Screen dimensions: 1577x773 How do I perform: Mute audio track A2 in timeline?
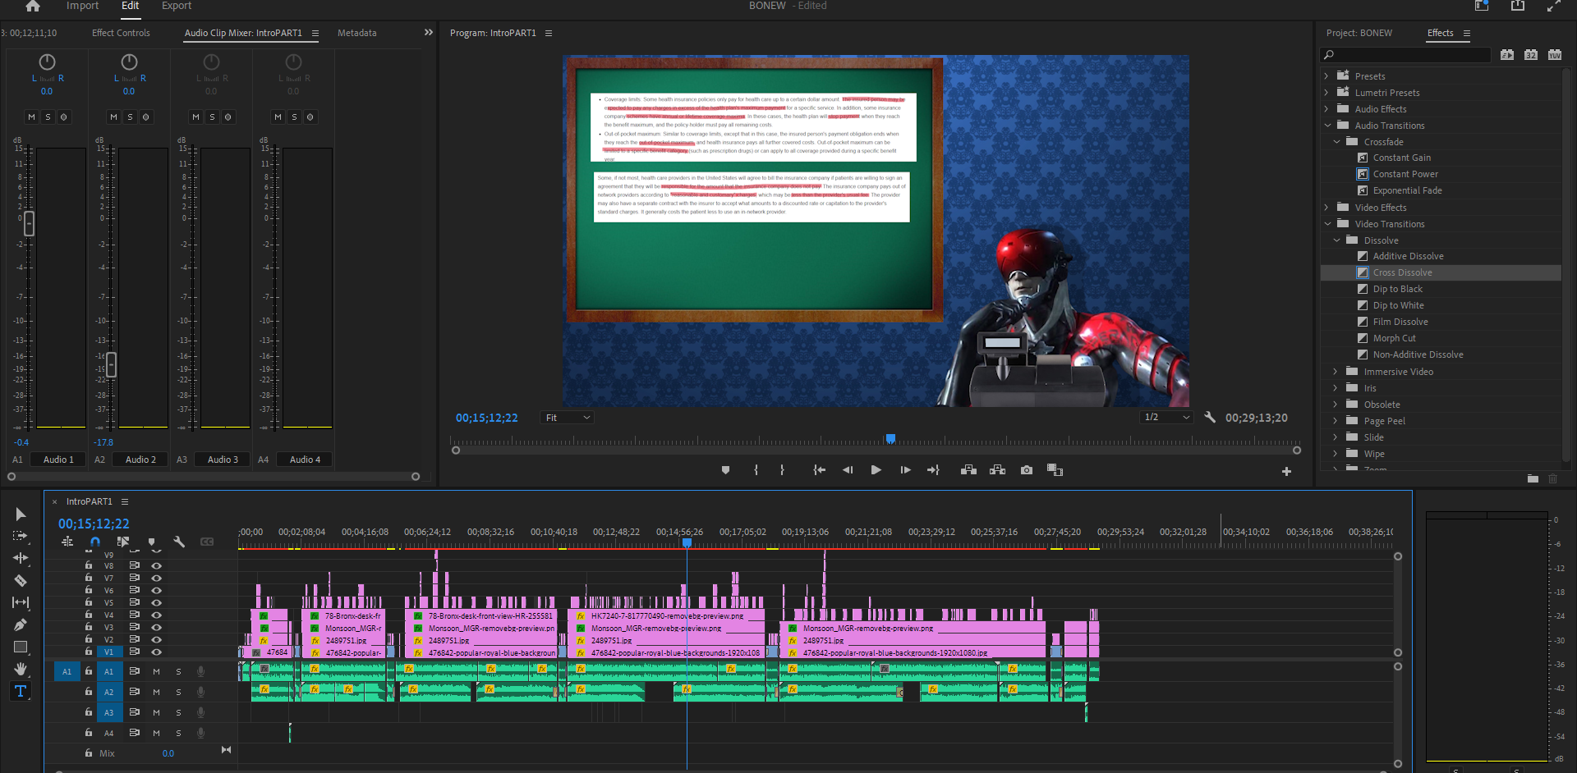(x=156, y=692)
